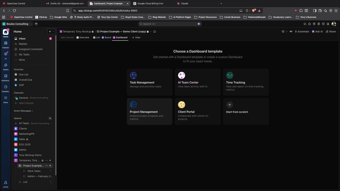
Task: Click the Automate button
Action: tap(302, 32)
